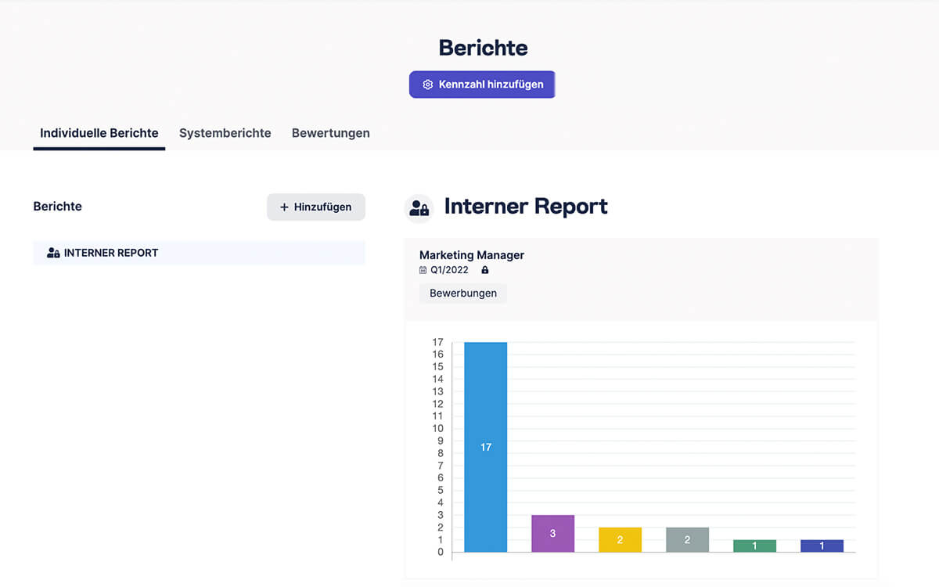This screenshot has width=939, height=587.
Task: Click Marketing Manager card title
Action: pyautogui.click(x=472, y=255)
